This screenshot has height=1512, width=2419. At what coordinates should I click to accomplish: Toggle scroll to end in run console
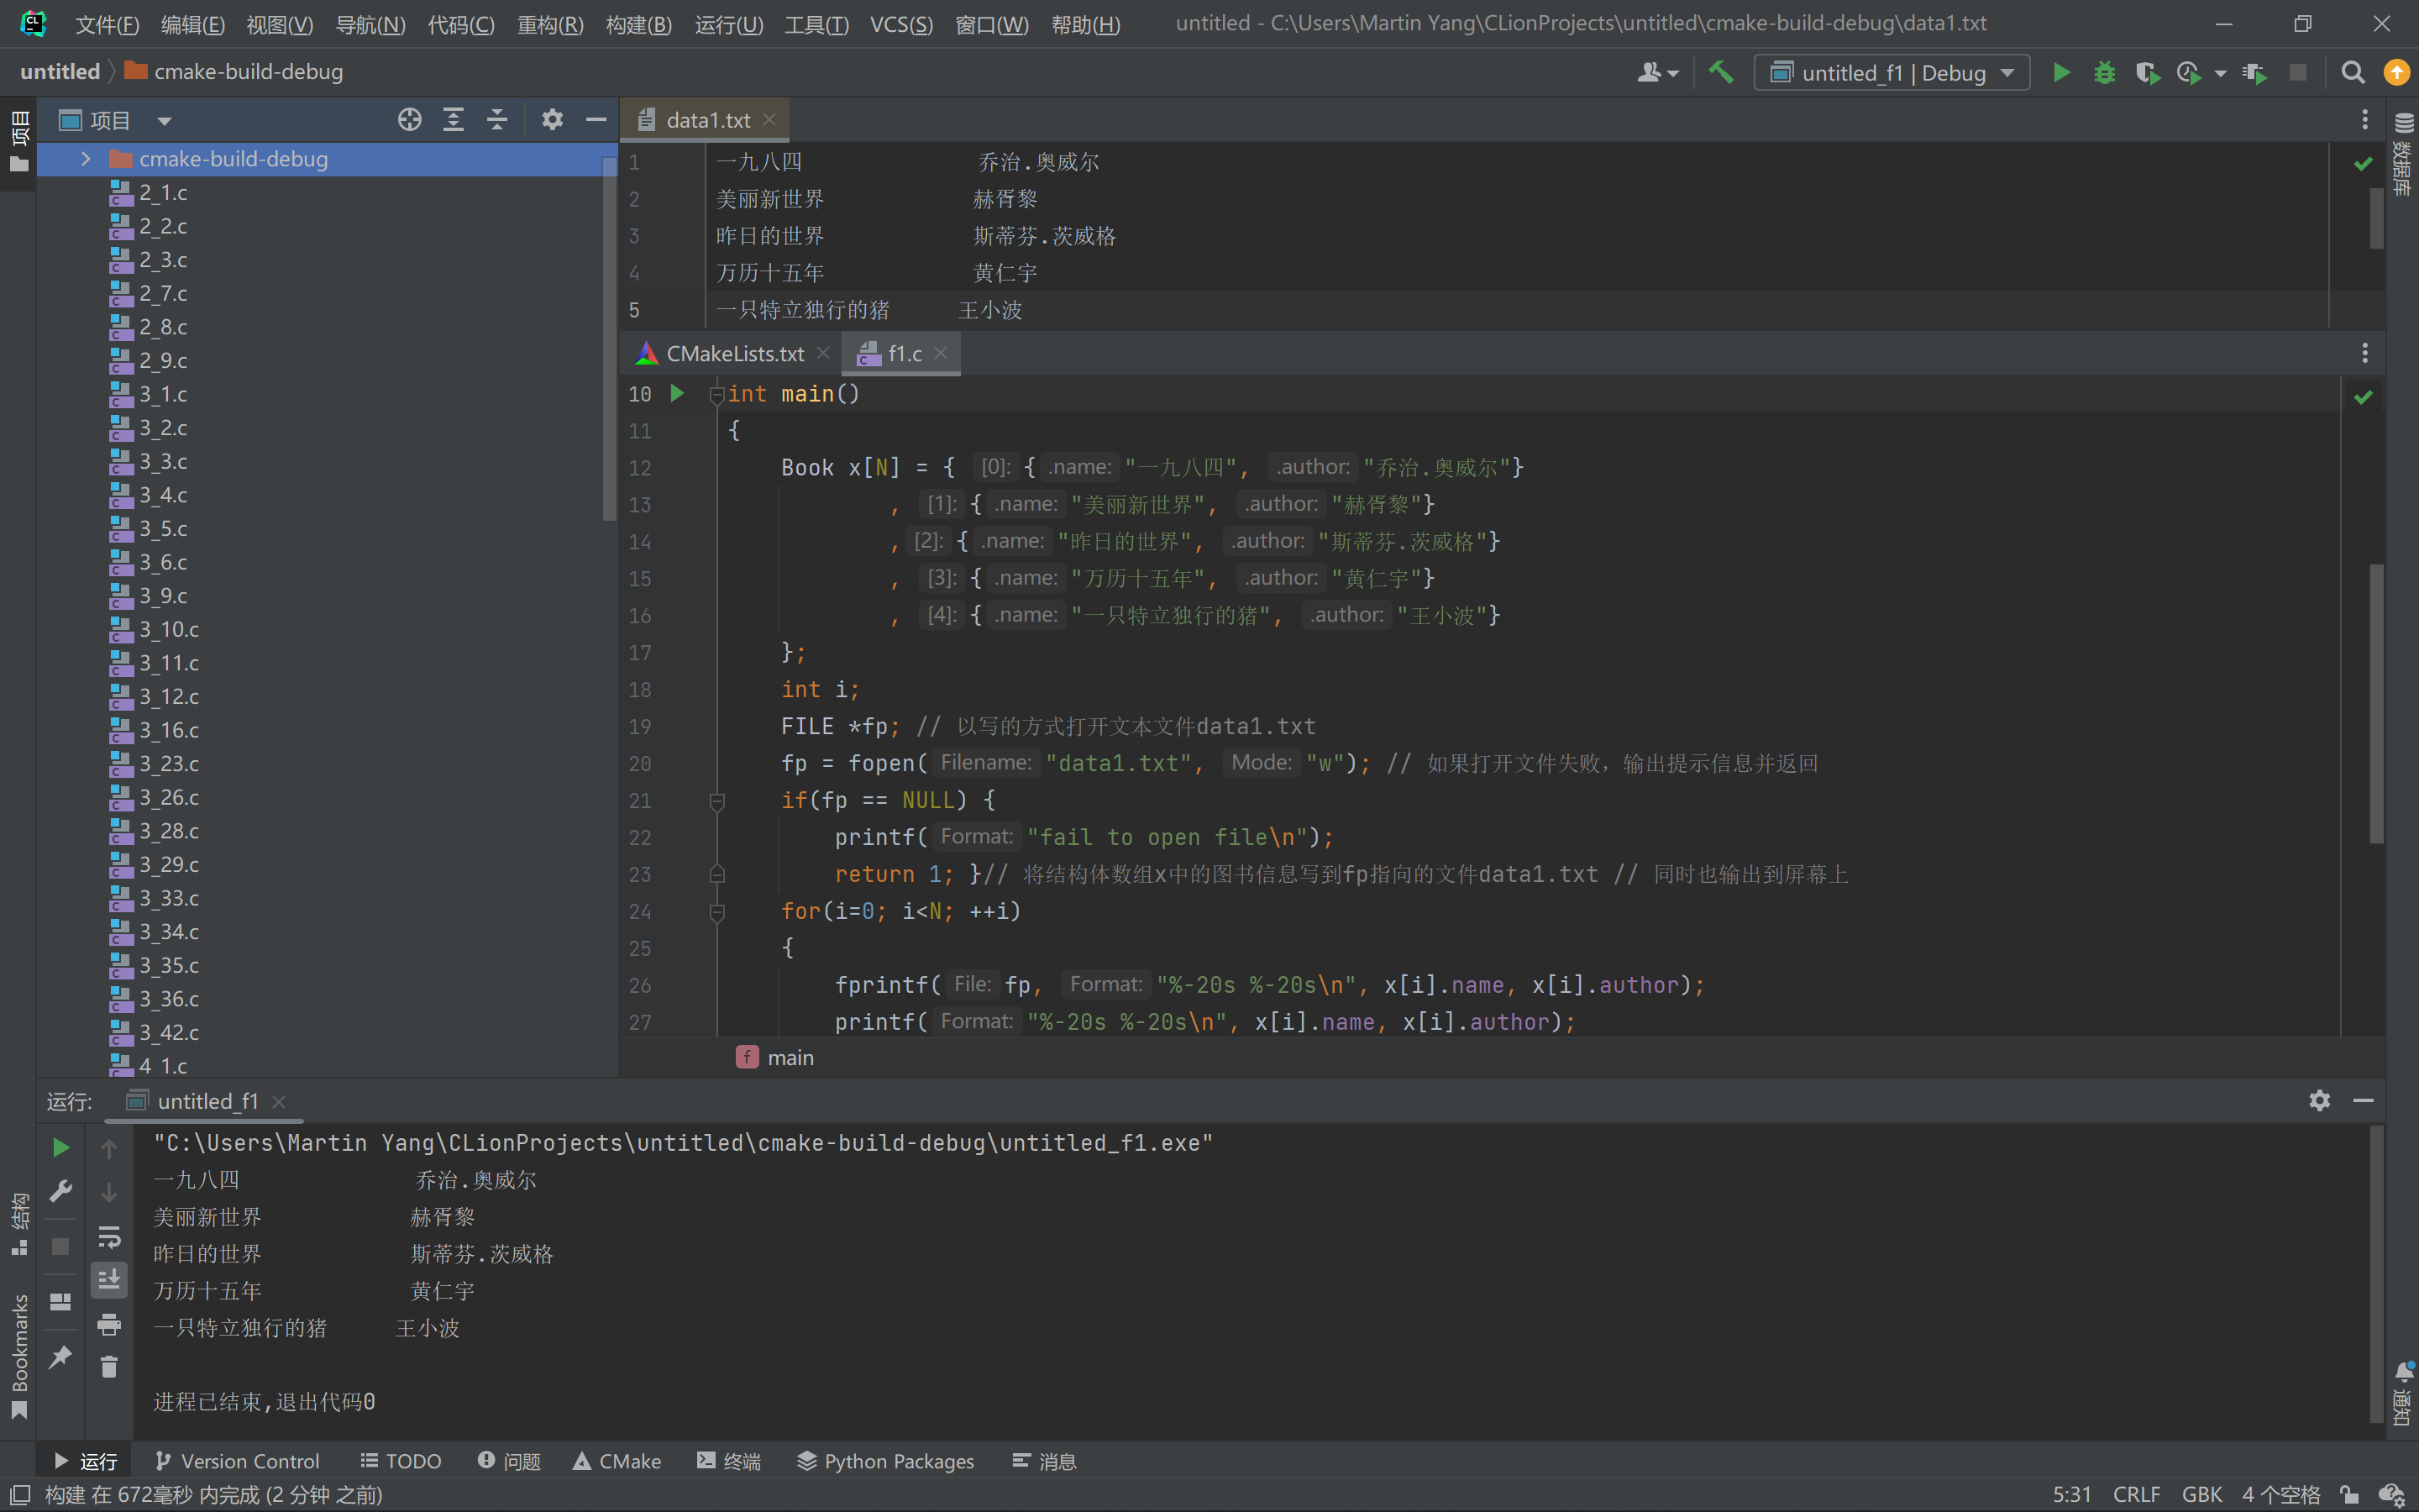pyautogui.click(x=109, y=1279)
